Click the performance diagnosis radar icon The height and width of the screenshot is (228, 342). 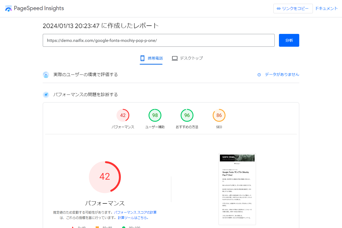[46, 95]
